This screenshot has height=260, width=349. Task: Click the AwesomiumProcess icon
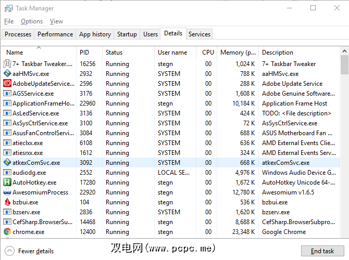[7, 192]
